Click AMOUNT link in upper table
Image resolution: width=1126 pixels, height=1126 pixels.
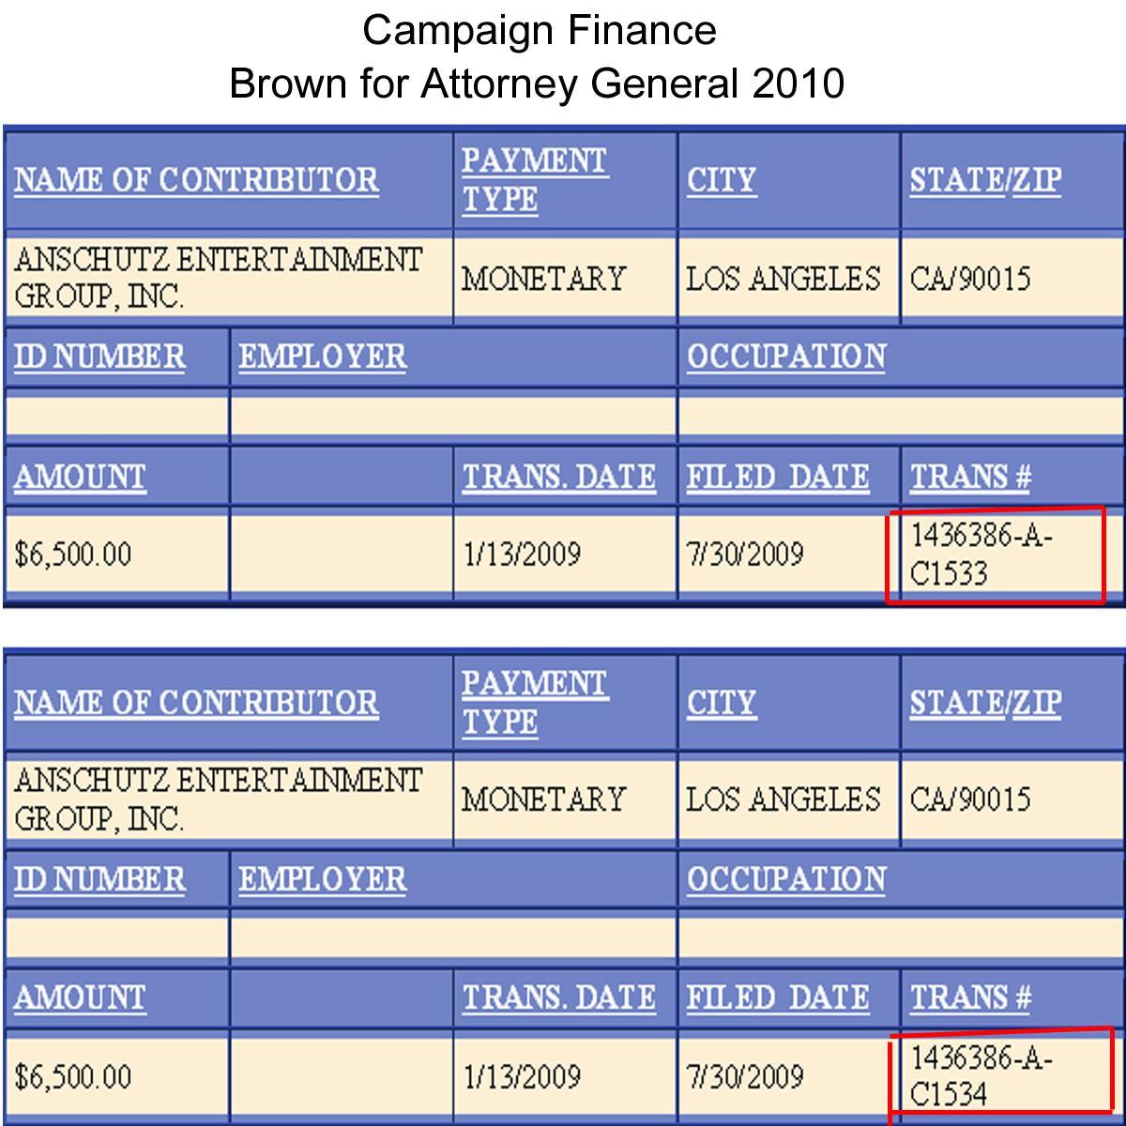[80, 477]
